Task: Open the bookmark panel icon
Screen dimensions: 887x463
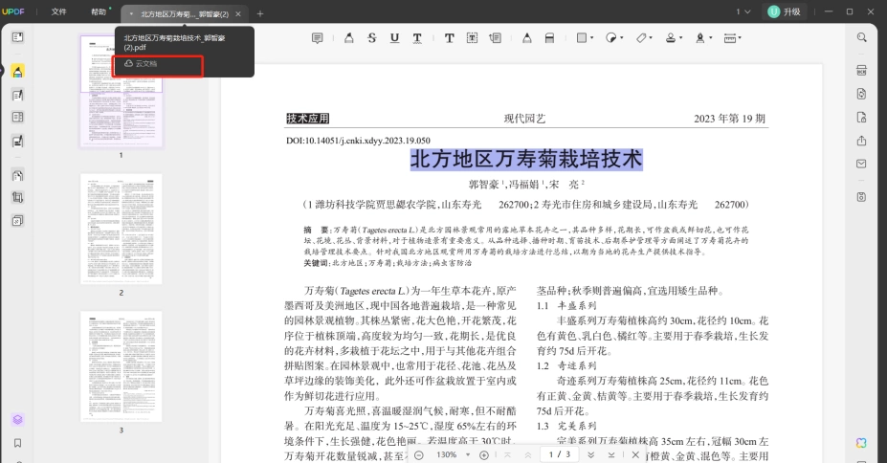Action: point(17,443)
